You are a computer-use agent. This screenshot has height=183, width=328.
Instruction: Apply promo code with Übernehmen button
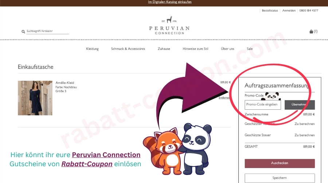point(300,105)
